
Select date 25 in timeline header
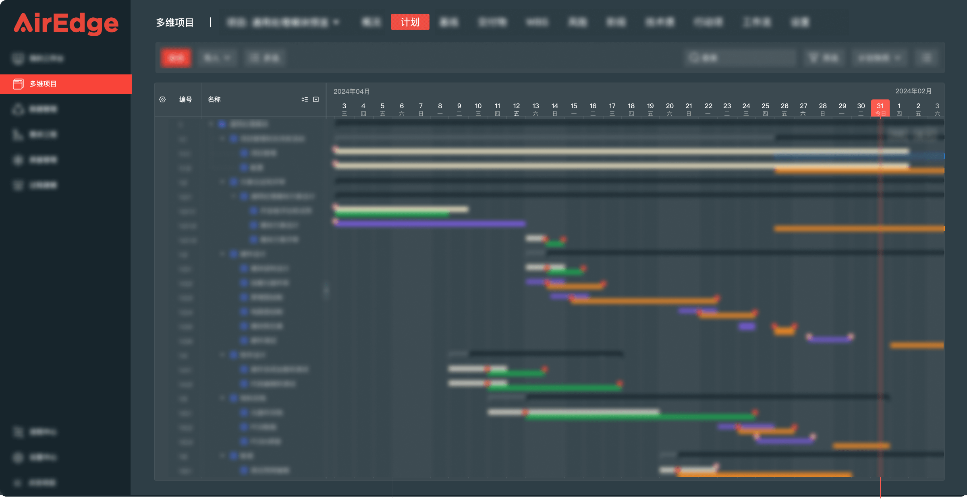pyautogui.click(x=765, y=109)
